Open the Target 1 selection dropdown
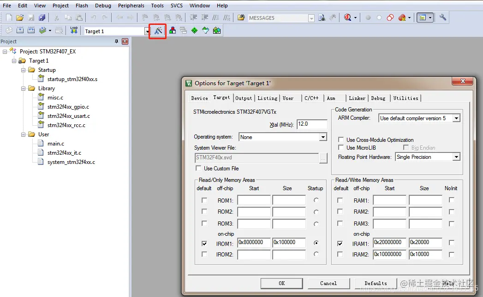Viewport: 483px width, 297px height. (147, 31)
